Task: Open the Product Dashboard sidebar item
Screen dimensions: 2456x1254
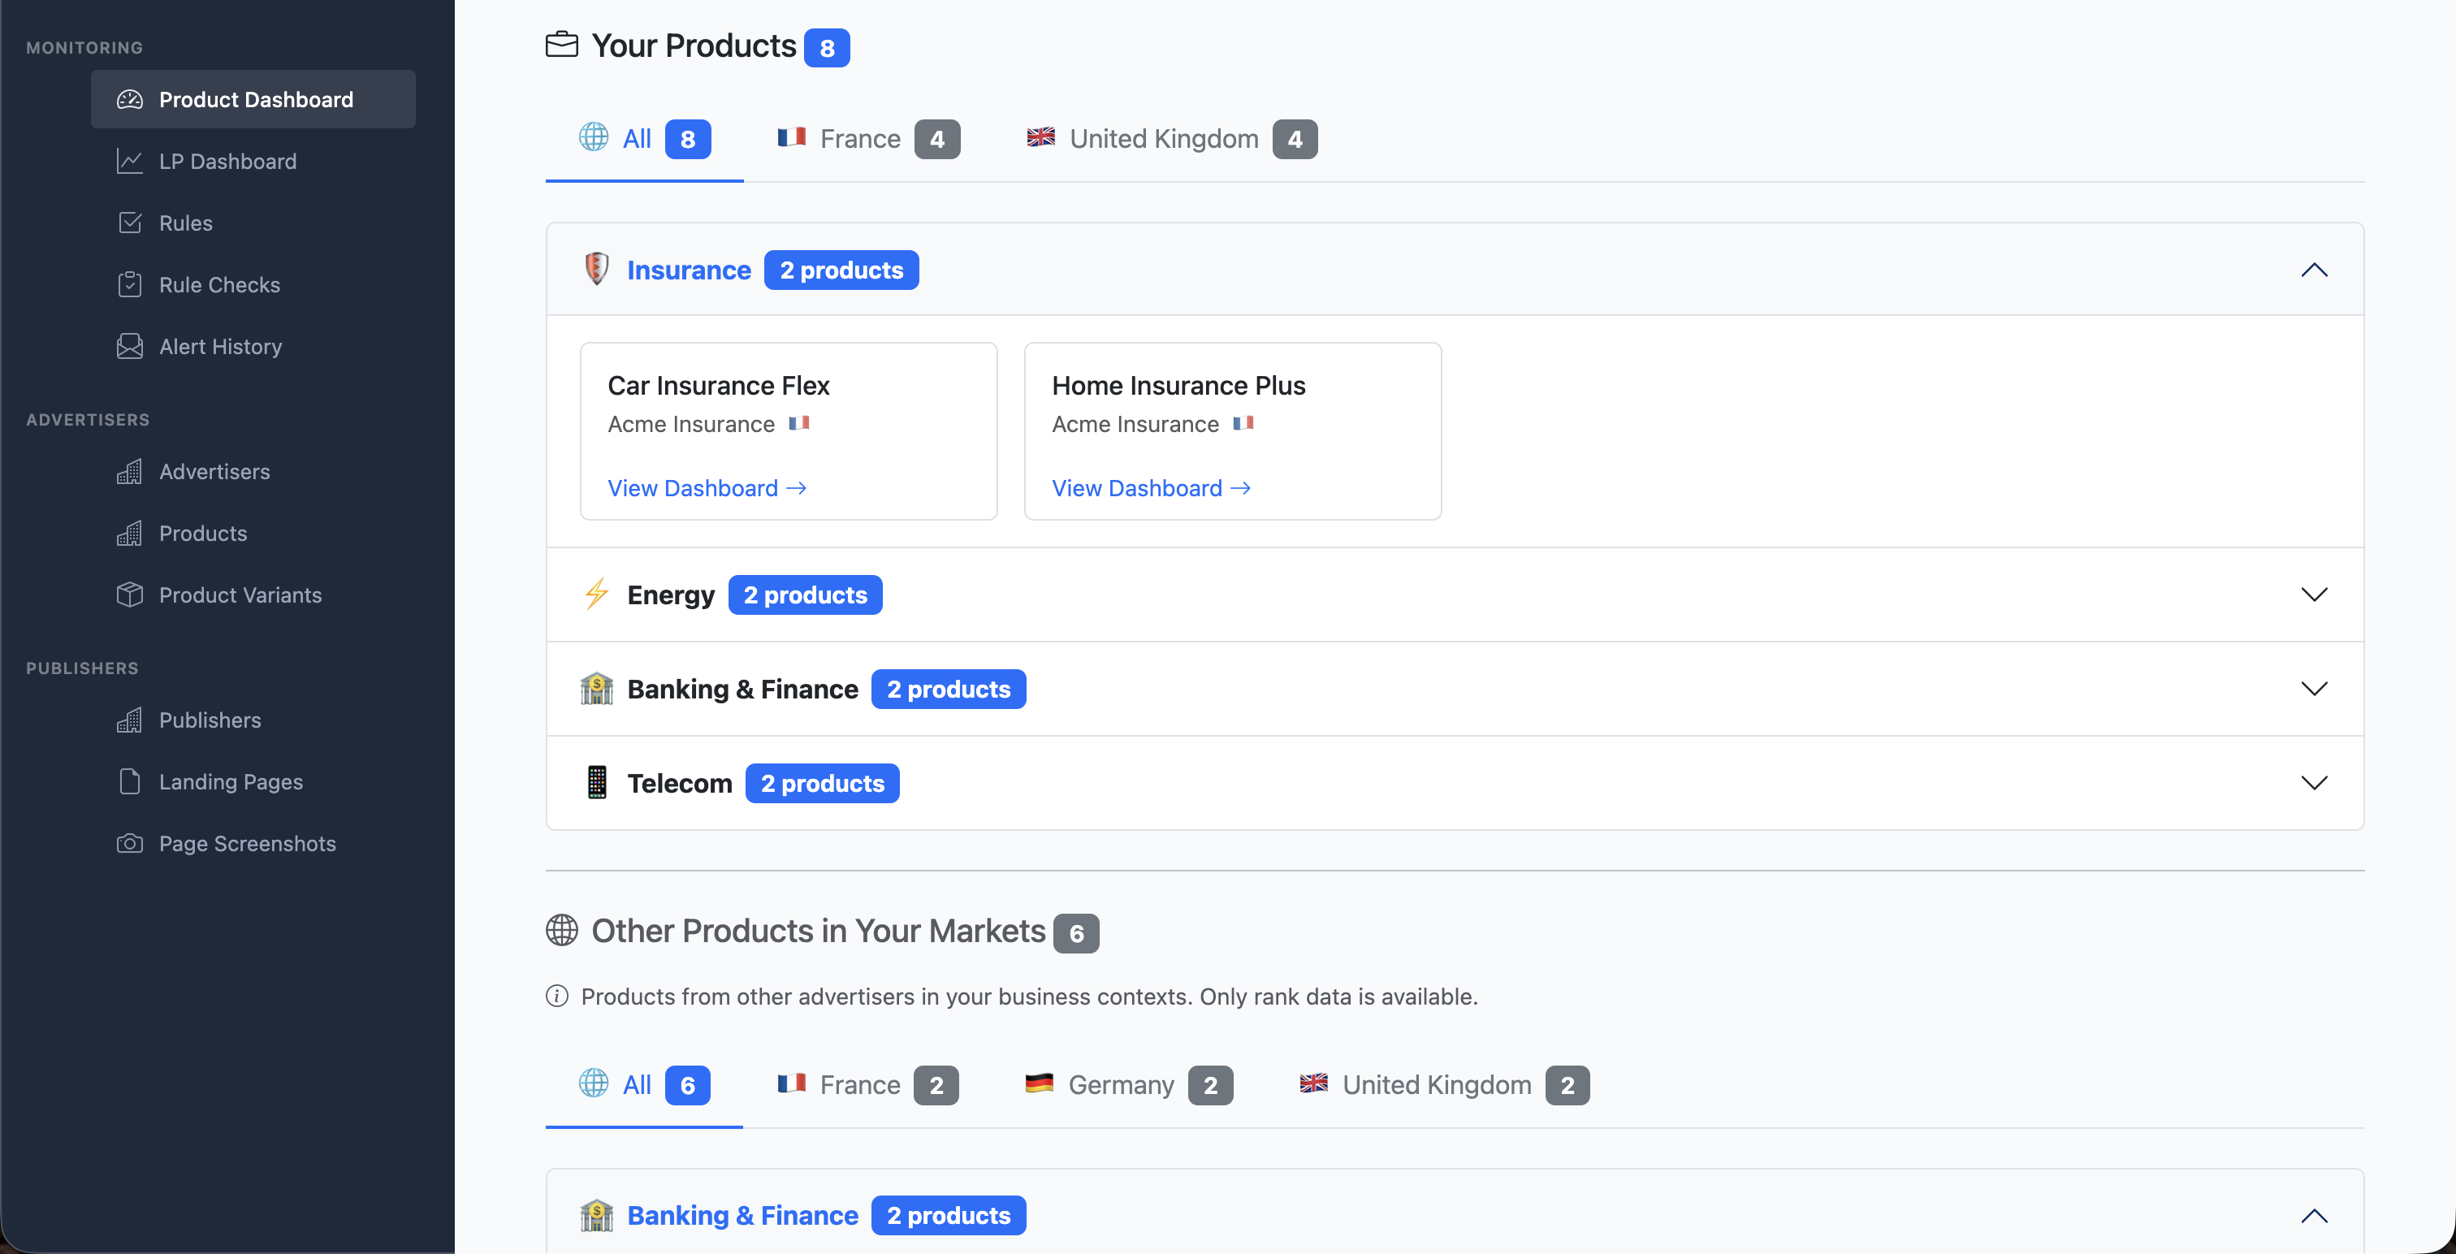Action: (x=253, y=99)
